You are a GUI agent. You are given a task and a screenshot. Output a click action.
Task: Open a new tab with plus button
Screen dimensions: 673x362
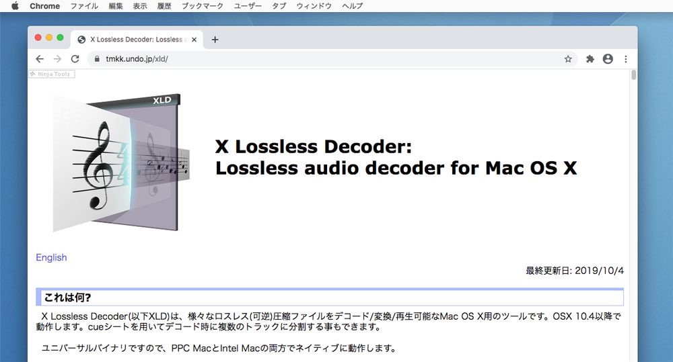click(x=215, y=40)
